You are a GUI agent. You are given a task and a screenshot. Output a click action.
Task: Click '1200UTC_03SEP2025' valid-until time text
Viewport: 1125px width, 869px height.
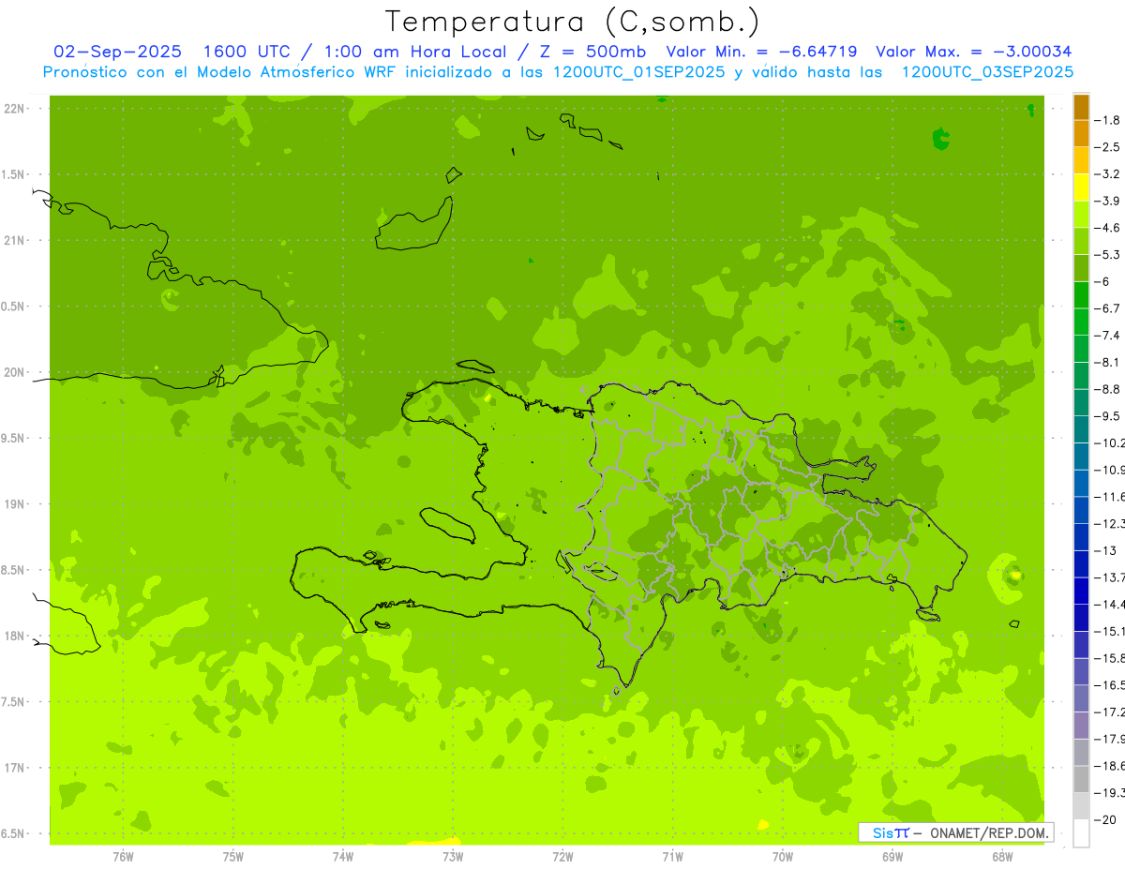[987, 72]
